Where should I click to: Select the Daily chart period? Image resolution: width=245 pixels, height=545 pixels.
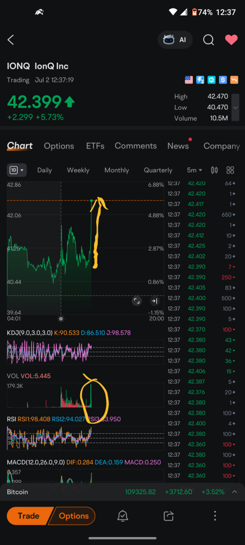tap(45, 170)
